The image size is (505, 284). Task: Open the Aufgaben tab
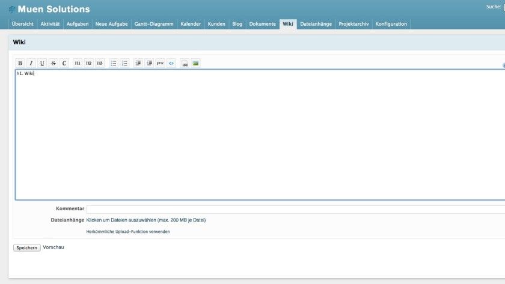(78, 24)
